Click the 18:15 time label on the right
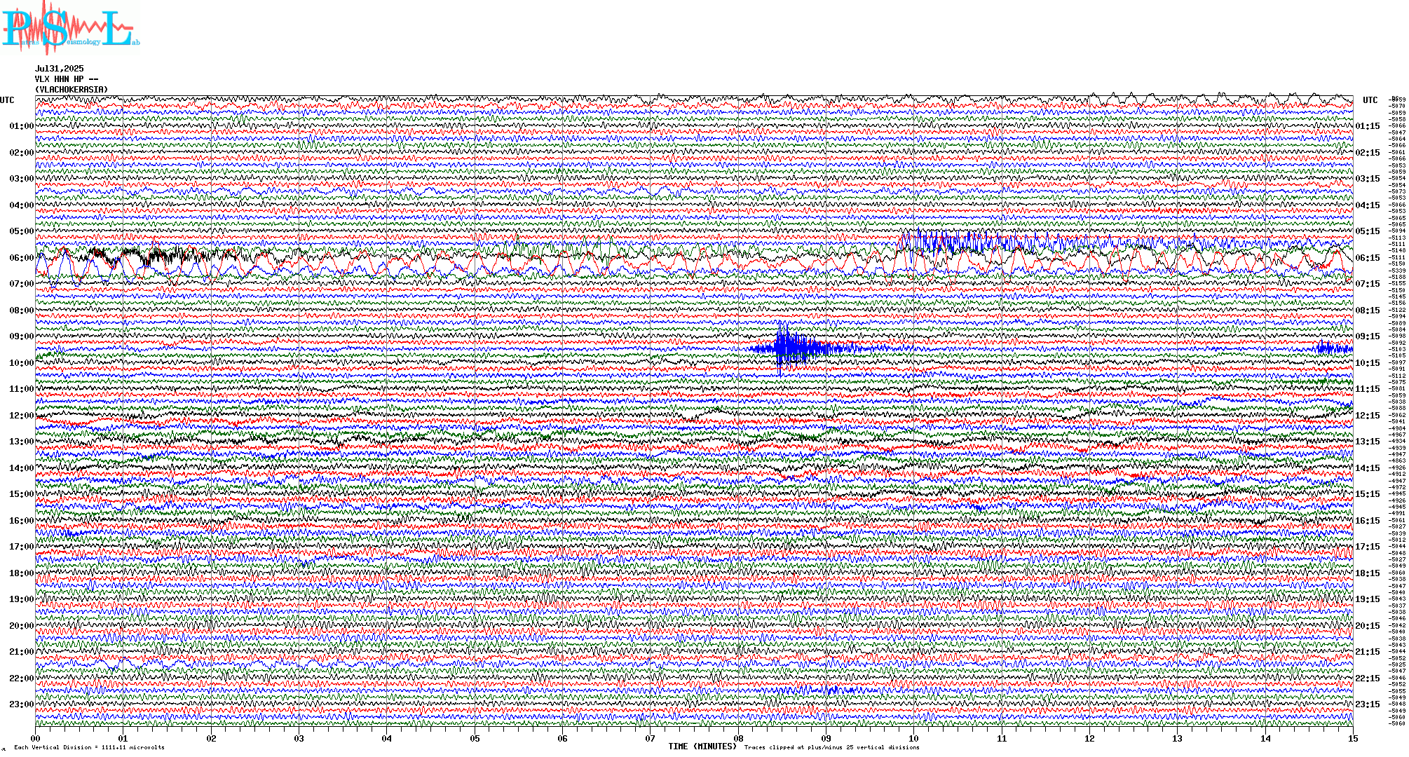Viewport: 1409px width, 757px height. [x=1368, y=573]
